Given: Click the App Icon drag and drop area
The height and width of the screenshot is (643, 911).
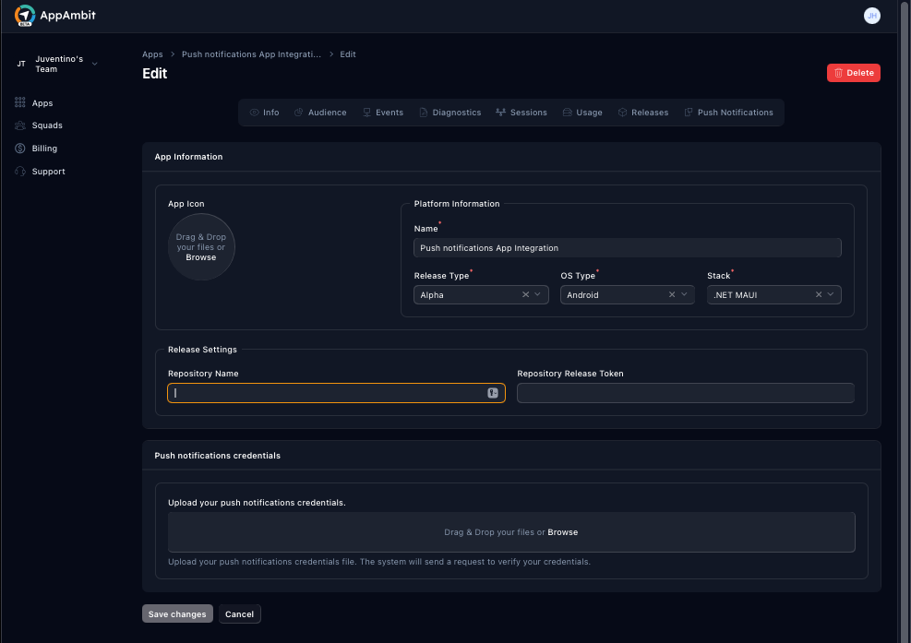Looking at the screenshot, I should [x=201, y=246].
